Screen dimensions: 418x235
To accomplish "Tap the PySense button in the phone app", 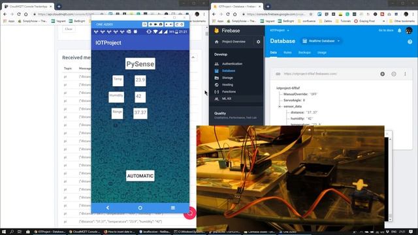I will (140, 64).
